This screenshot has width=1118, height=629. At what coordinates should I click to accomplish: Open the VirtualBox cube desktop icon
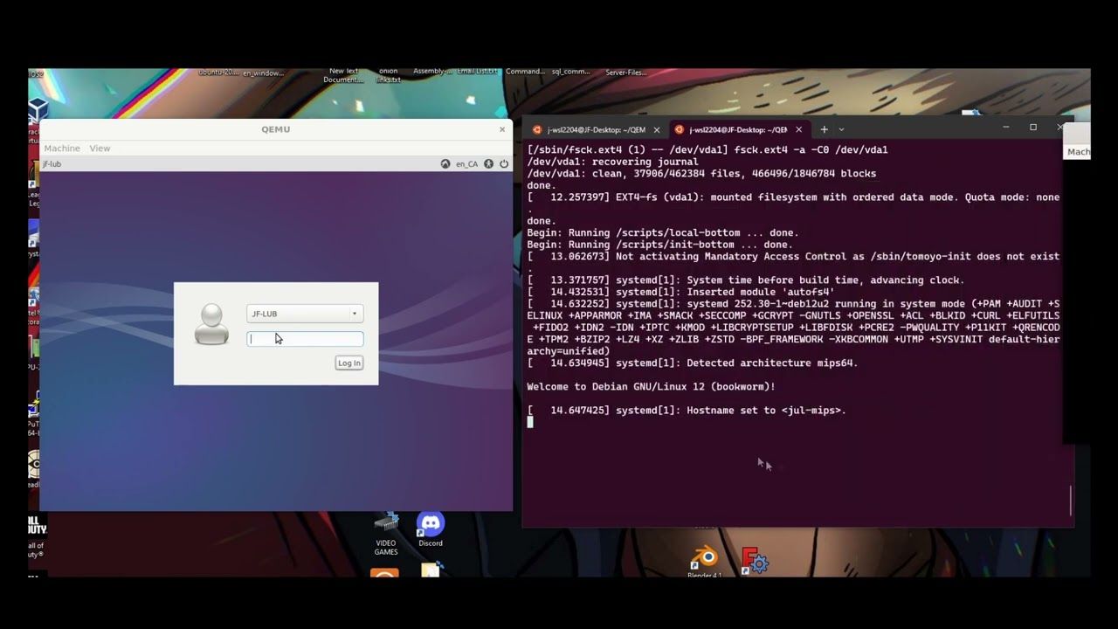point(37,111)
